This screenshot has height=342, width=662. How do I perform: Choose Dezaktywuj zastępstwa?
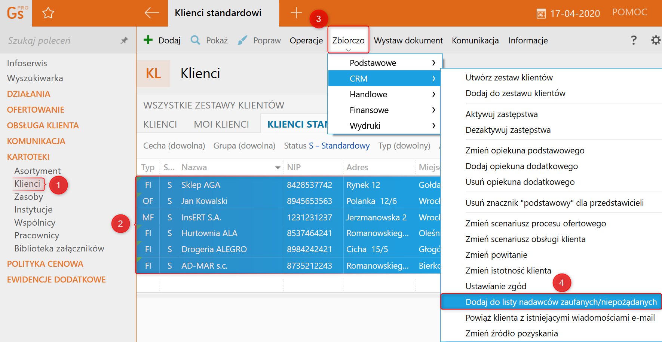click(x=508, y=130)
